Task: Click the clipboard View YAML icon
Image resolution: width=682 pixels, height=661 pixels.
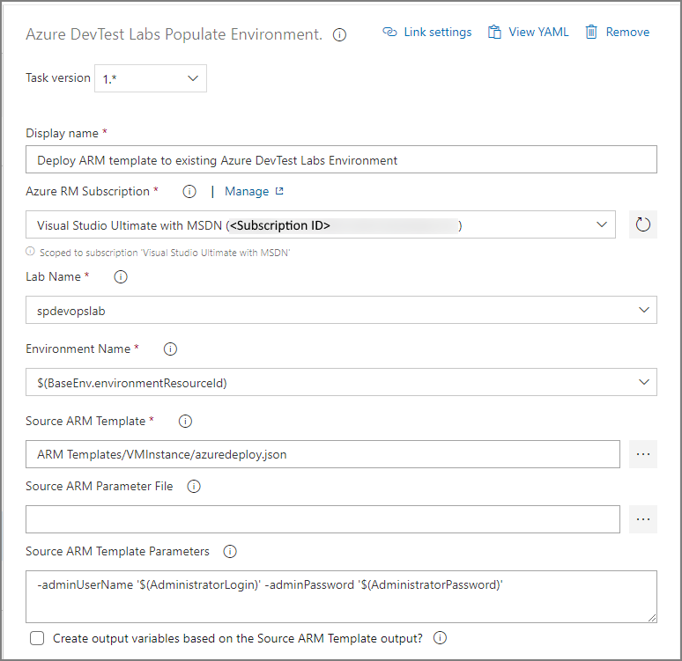Action: click(494, 33)
